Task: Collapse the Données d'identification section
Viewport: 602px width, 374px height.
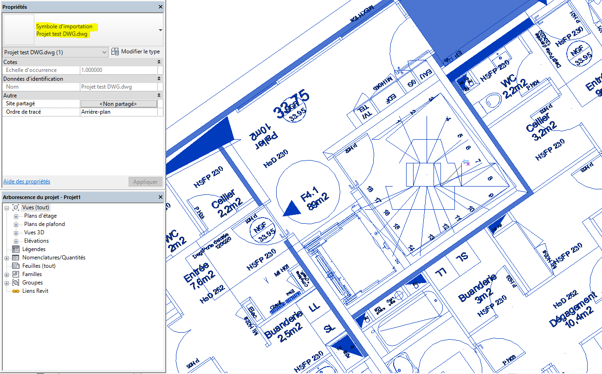Action: (x=159, y=79)
